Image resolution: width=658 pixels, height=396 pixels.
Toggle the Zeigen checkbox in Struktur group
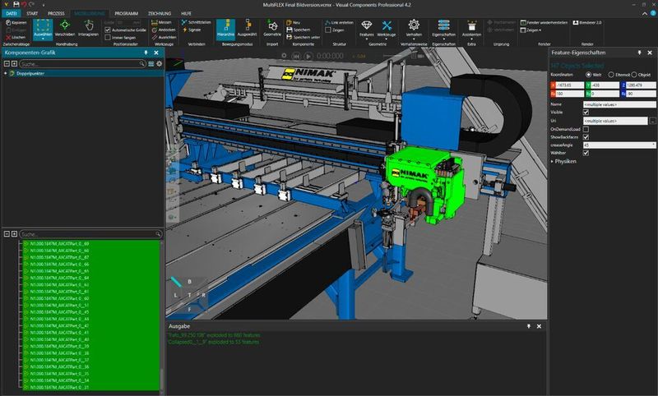(x=328, y=30)
